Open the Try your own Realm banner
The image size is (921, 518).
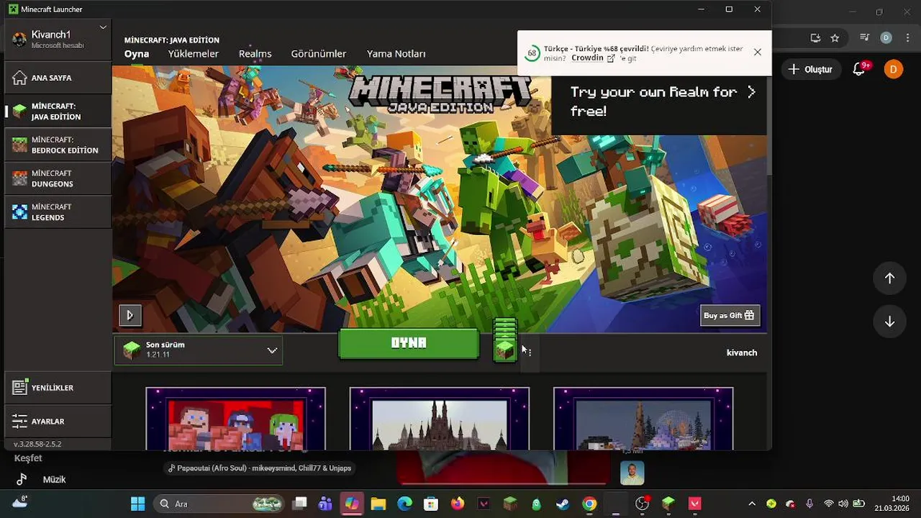click(x=659, y=102)
